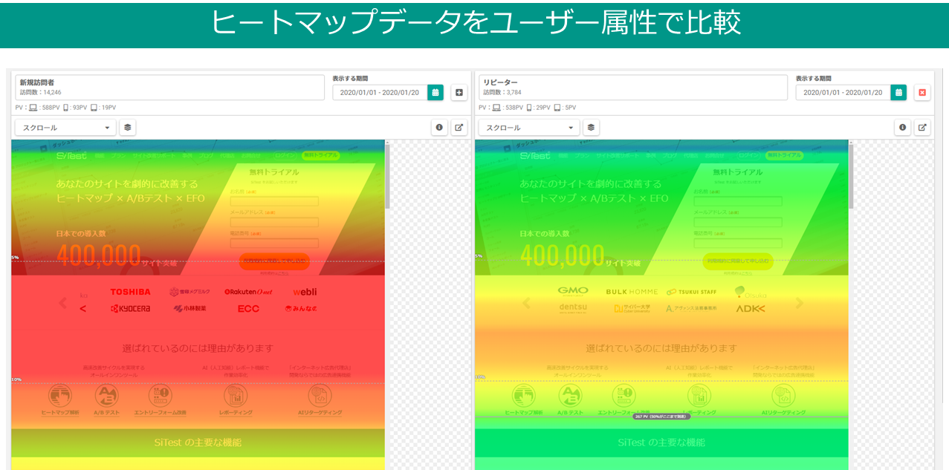Show info icon in リピーター panel
The width and height of the screenshot is (949, 470).
pyautogui.click(x=902, y=128)
